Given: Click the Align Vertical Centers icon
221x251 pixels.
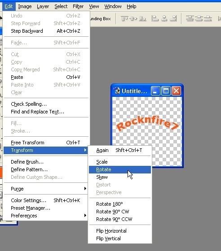Looking at the screenshot, I should (133, 18).
